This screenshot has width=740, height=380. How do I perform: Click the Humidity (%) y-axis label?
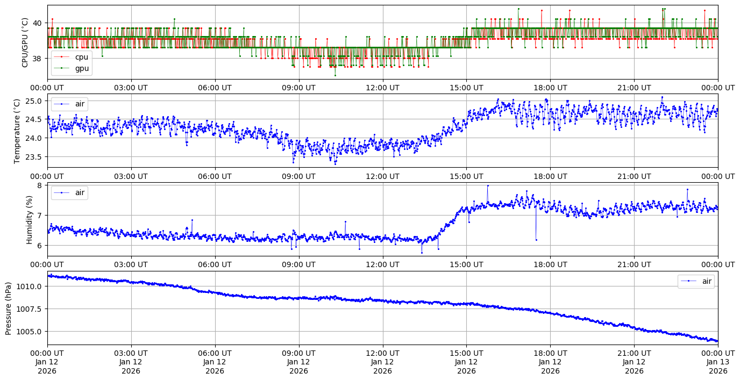pyautogui.click(x=30, y=219)
